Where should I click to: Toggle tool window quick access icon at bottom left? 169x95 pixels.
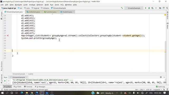pos(2,90)
